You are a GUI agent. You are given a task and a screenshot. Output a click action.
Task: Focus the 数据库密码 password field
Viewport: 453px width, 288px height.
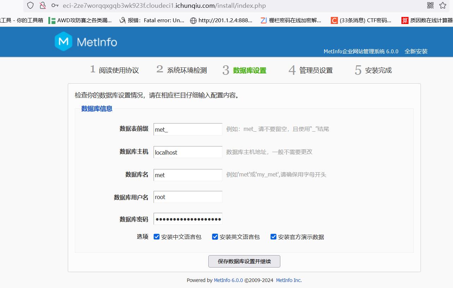(x=188, y=219)
